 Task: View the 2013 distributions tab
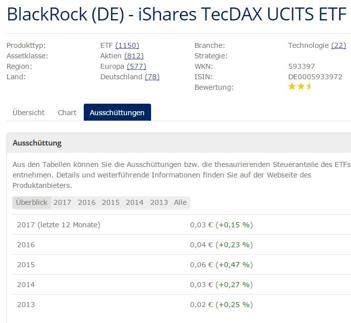pos(159,202)
